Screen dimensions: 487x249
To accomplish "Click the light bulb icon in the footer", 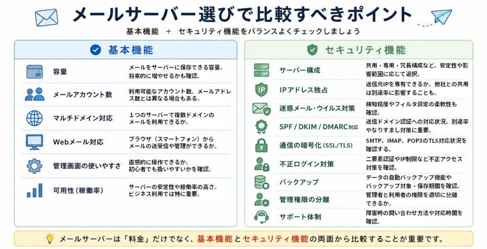I will [x=49, y=239].
